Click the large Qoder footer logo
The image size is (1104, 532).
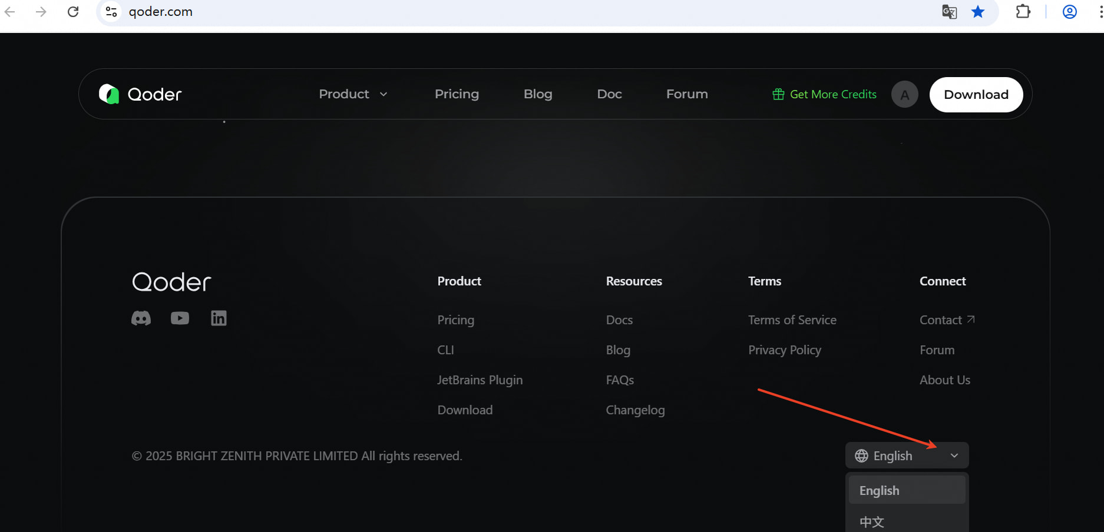[x=171, y=282]
